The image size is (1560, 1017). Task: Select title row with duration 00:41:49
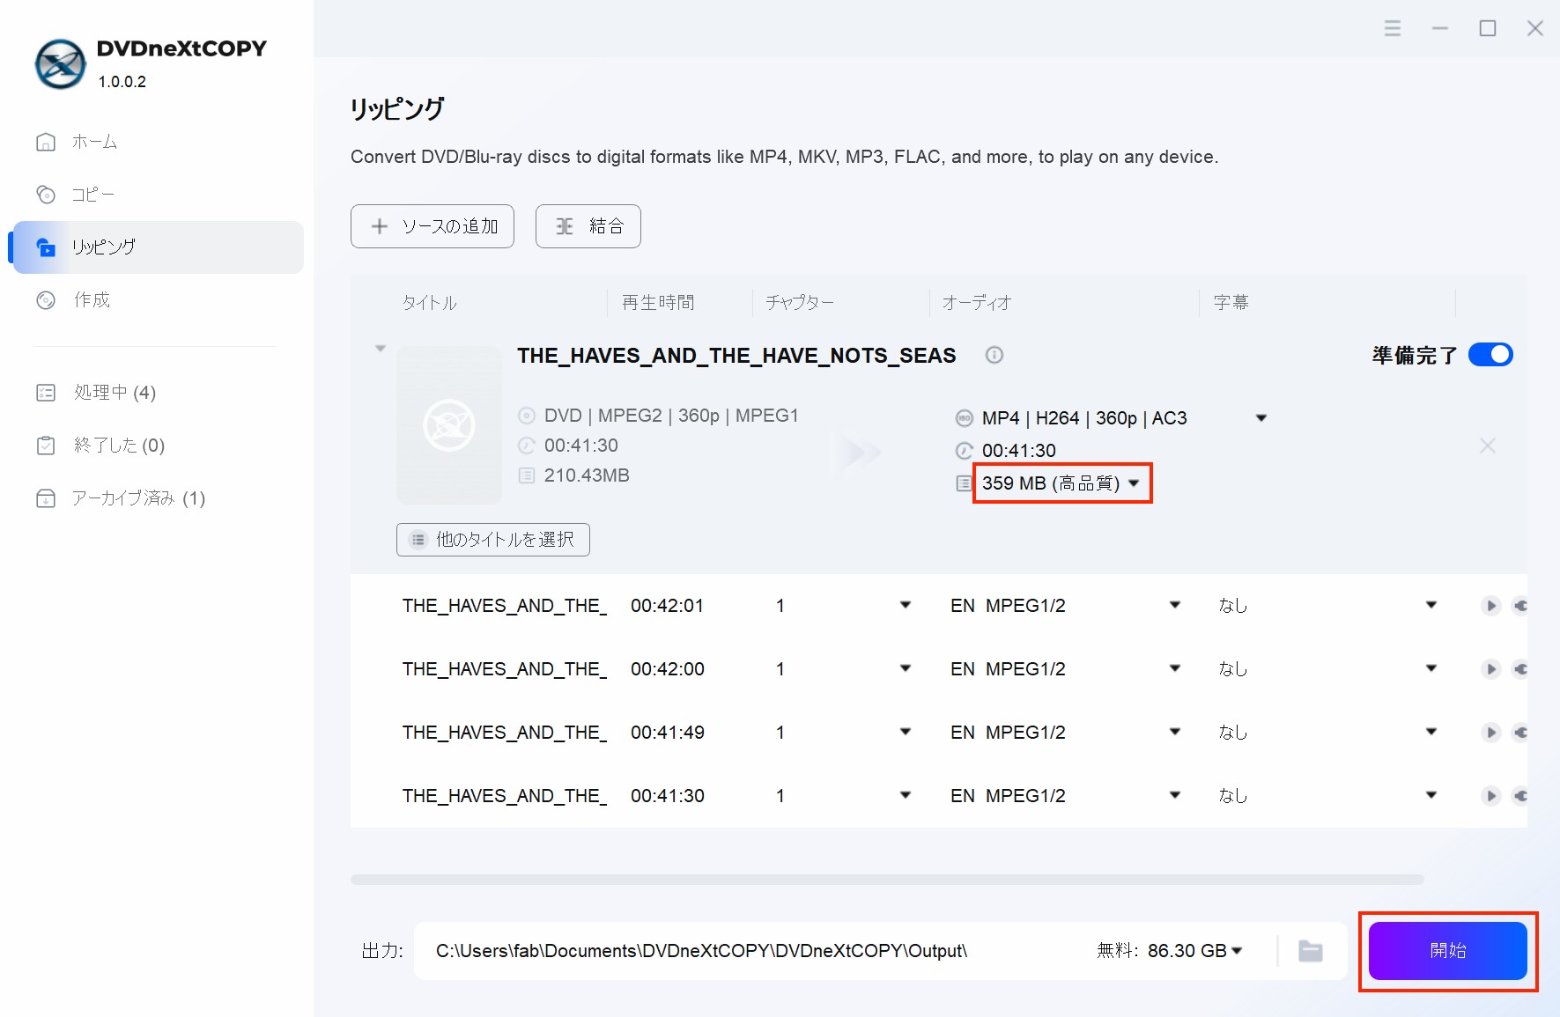click(x=939, y=733)
